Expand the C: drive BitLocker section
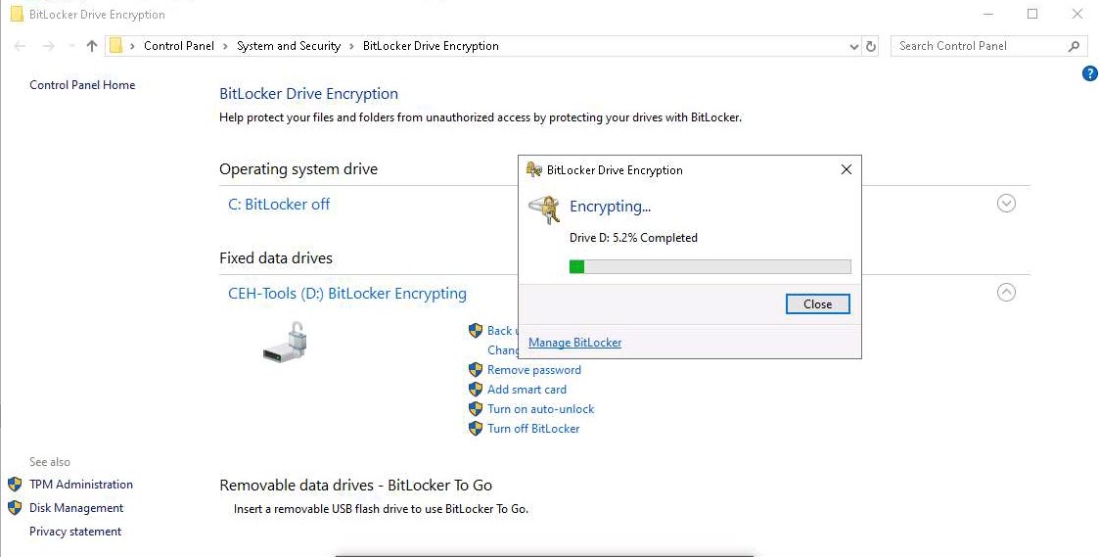The width and height of the screenshot is (1099, 557). click(1006, 204)
